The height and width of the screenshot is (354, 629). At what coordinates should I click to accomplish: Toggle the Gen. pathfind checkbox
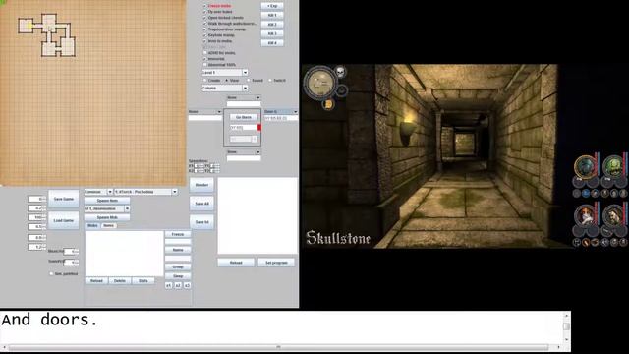pos(51,273)
